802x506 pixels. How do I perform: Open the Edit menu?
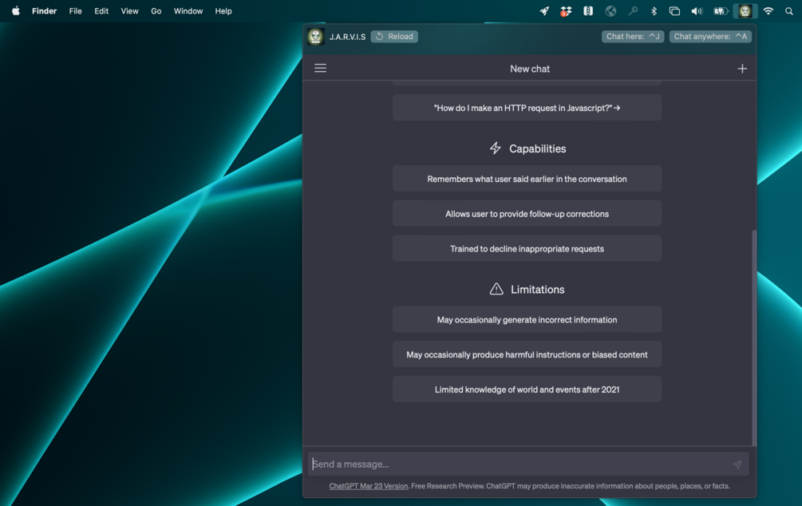(101, 10)
